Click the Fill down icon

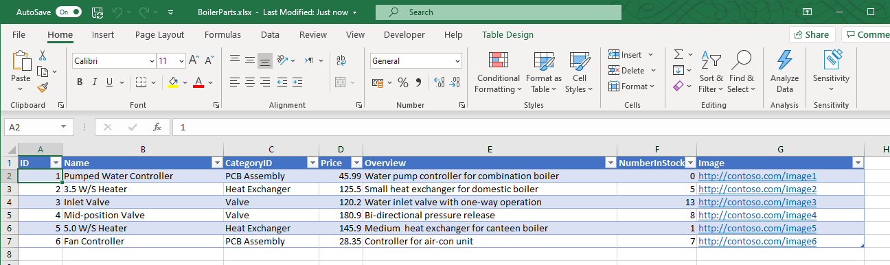[x=678, y=70]
